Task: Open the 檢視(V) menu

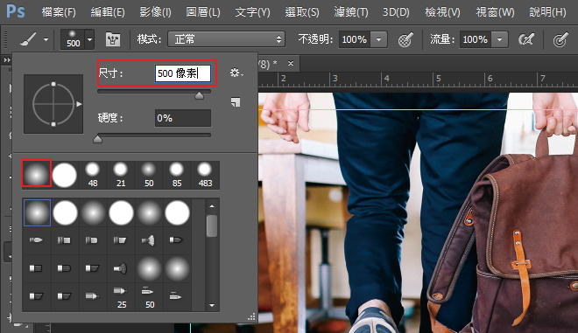Action: click(x=442, y=12)
